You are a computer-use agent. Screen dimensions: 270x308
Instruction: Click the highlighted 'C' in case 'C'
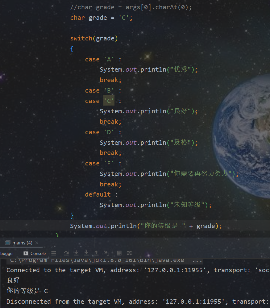(x=109, y=101)
